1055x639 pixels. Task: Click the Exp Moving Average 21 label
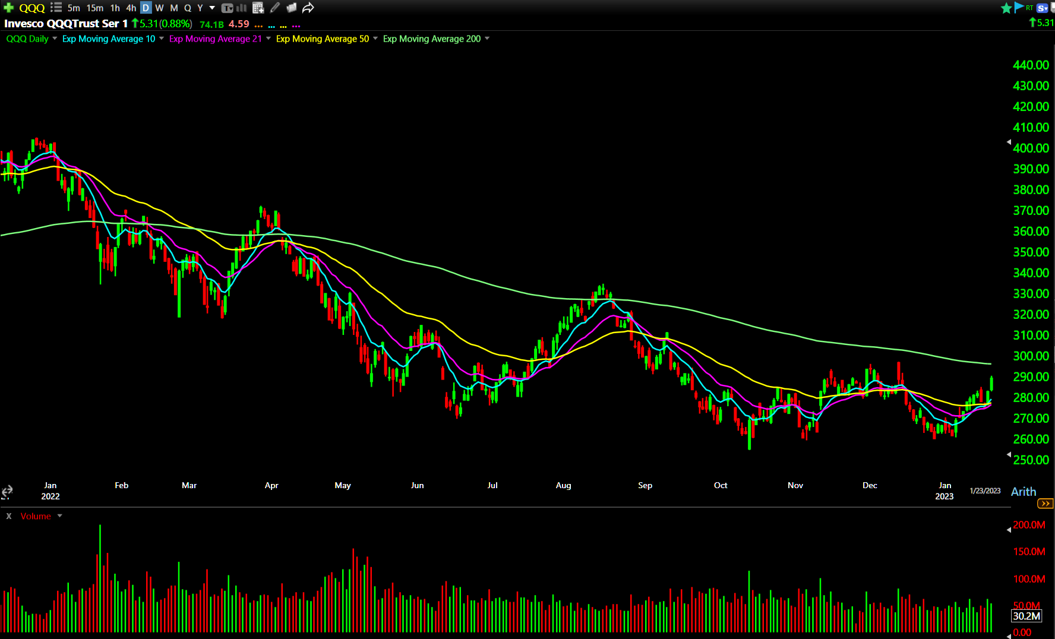215,39
